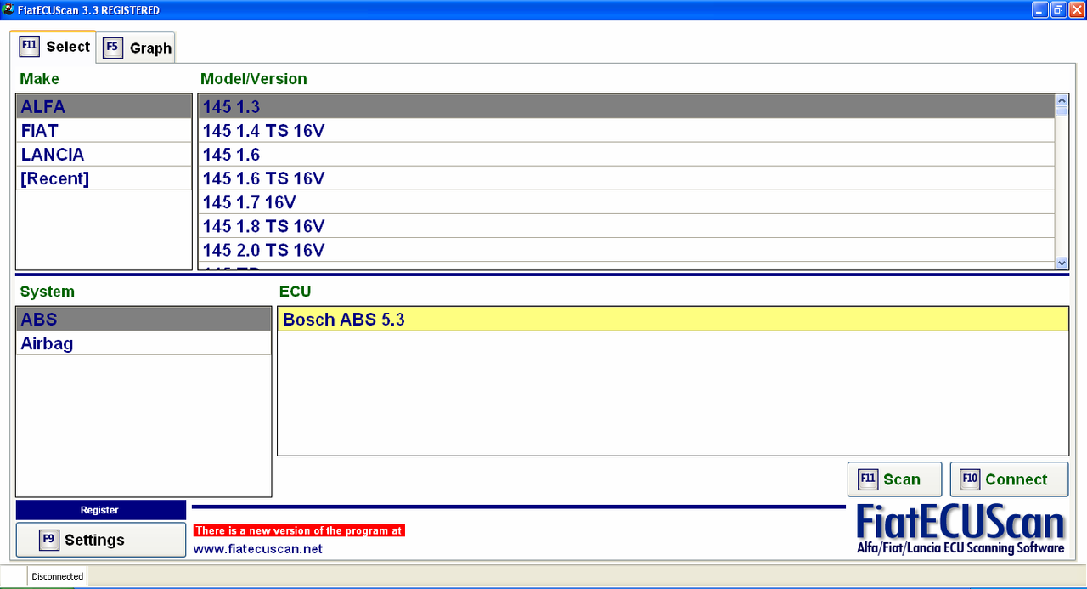Click the Connect button
The height and width of the screenshot is (589, 1087).
tap(1009, 479)
